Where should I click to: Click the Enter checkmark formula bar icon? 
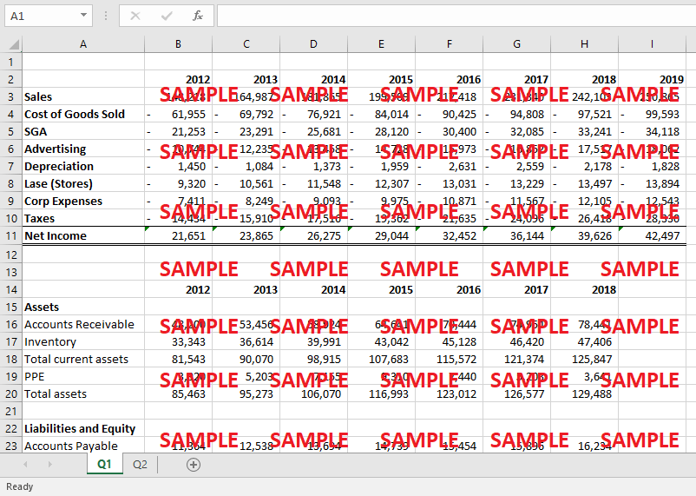tap(167, 16)
